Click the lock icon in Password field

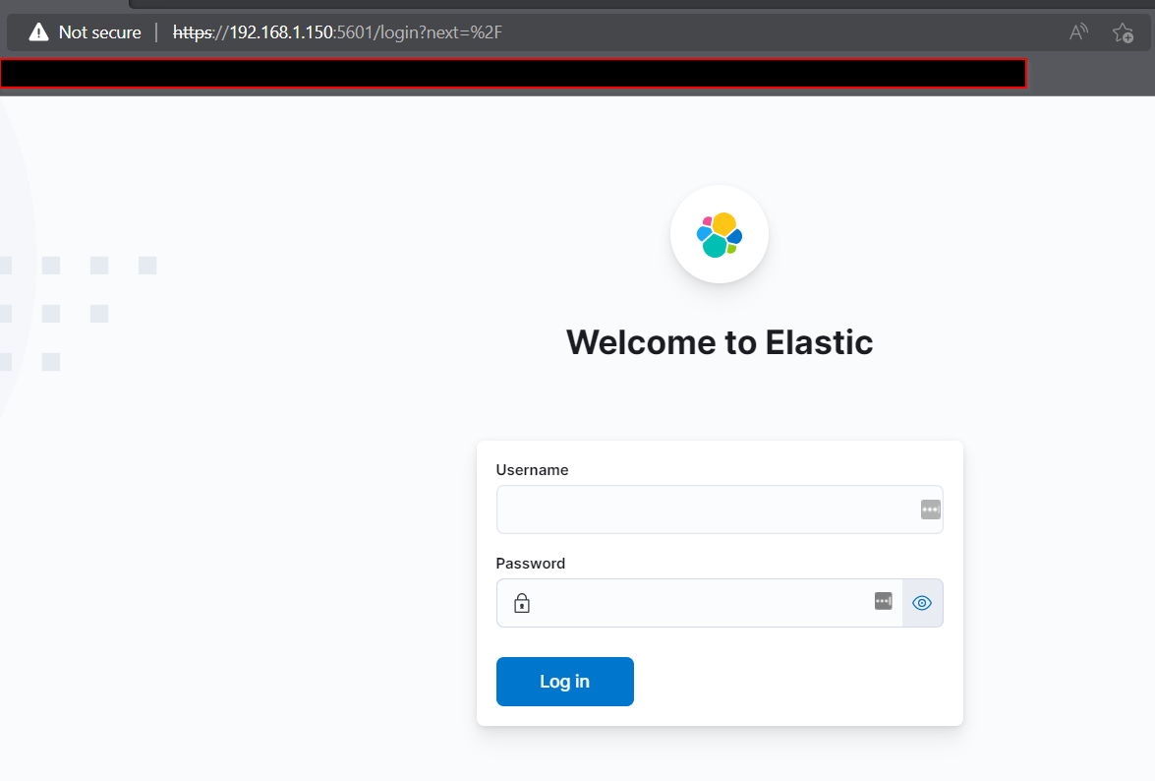coord(522,603)
